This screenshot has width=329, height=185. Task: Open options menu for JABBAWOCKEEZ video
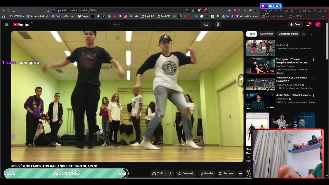click(x=314, y=78)
